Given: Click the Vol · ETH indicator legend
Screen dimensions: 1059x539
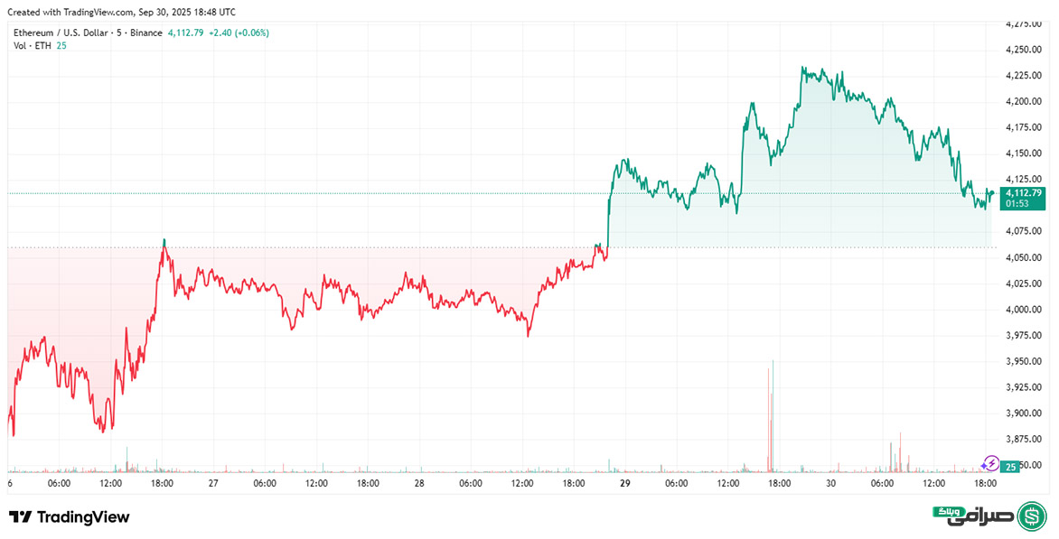Looking at the screenshot, I should (33, 45).
